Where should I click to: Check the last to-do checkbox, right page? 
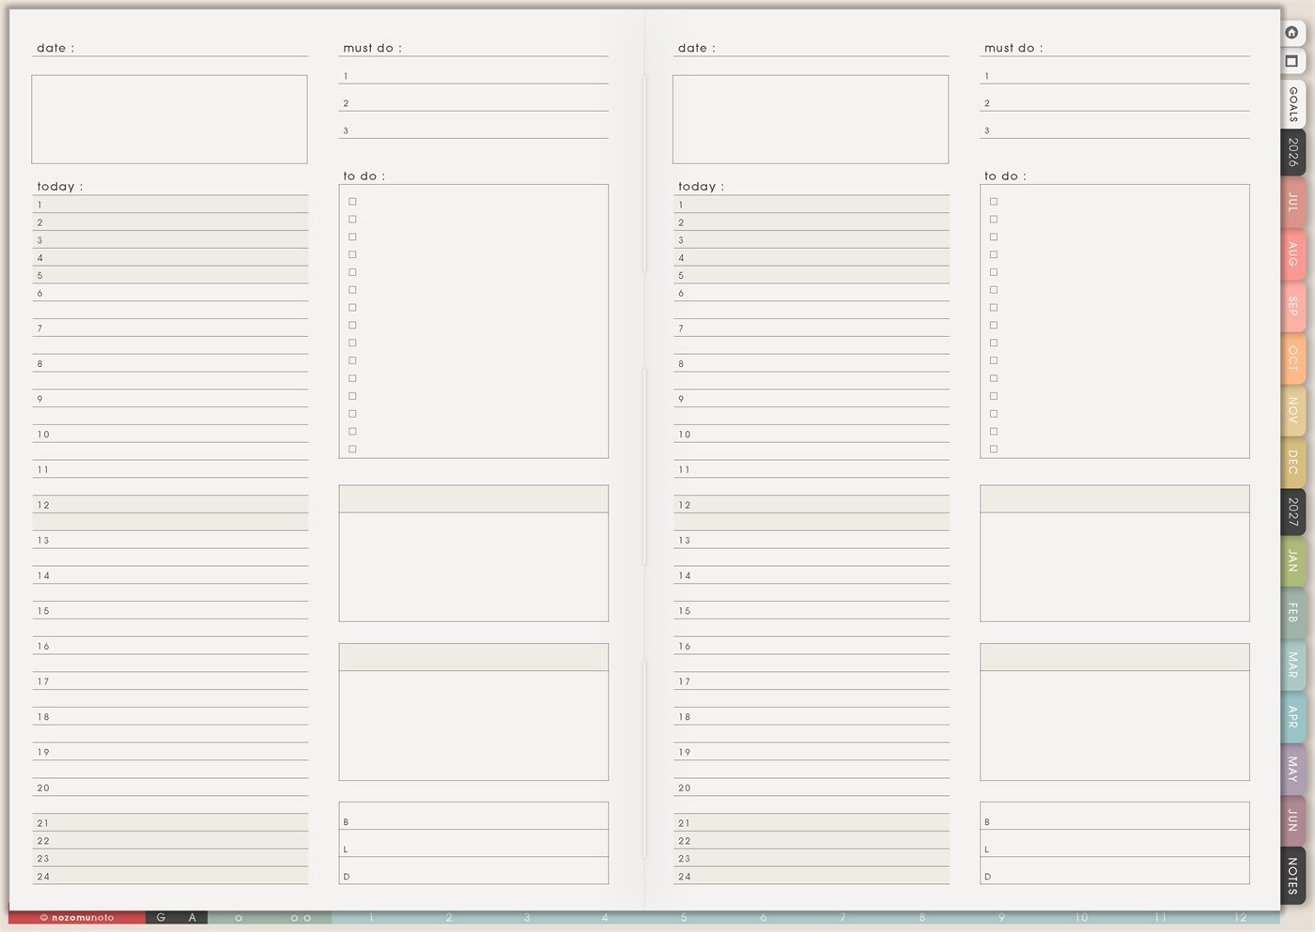(x=994, y=450)
